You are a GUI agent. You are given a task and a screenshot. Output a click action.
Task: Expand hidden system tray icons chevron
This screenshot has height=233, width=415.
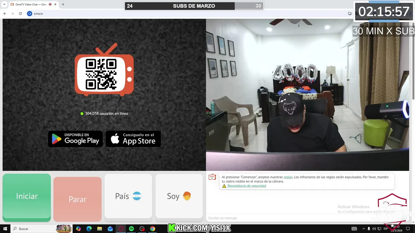click(x=363, y=229)
